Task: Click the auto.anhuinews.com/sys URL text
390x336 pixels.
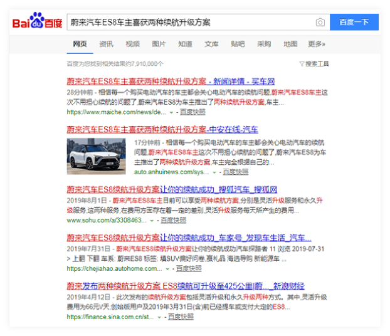Action: point(171,172)
